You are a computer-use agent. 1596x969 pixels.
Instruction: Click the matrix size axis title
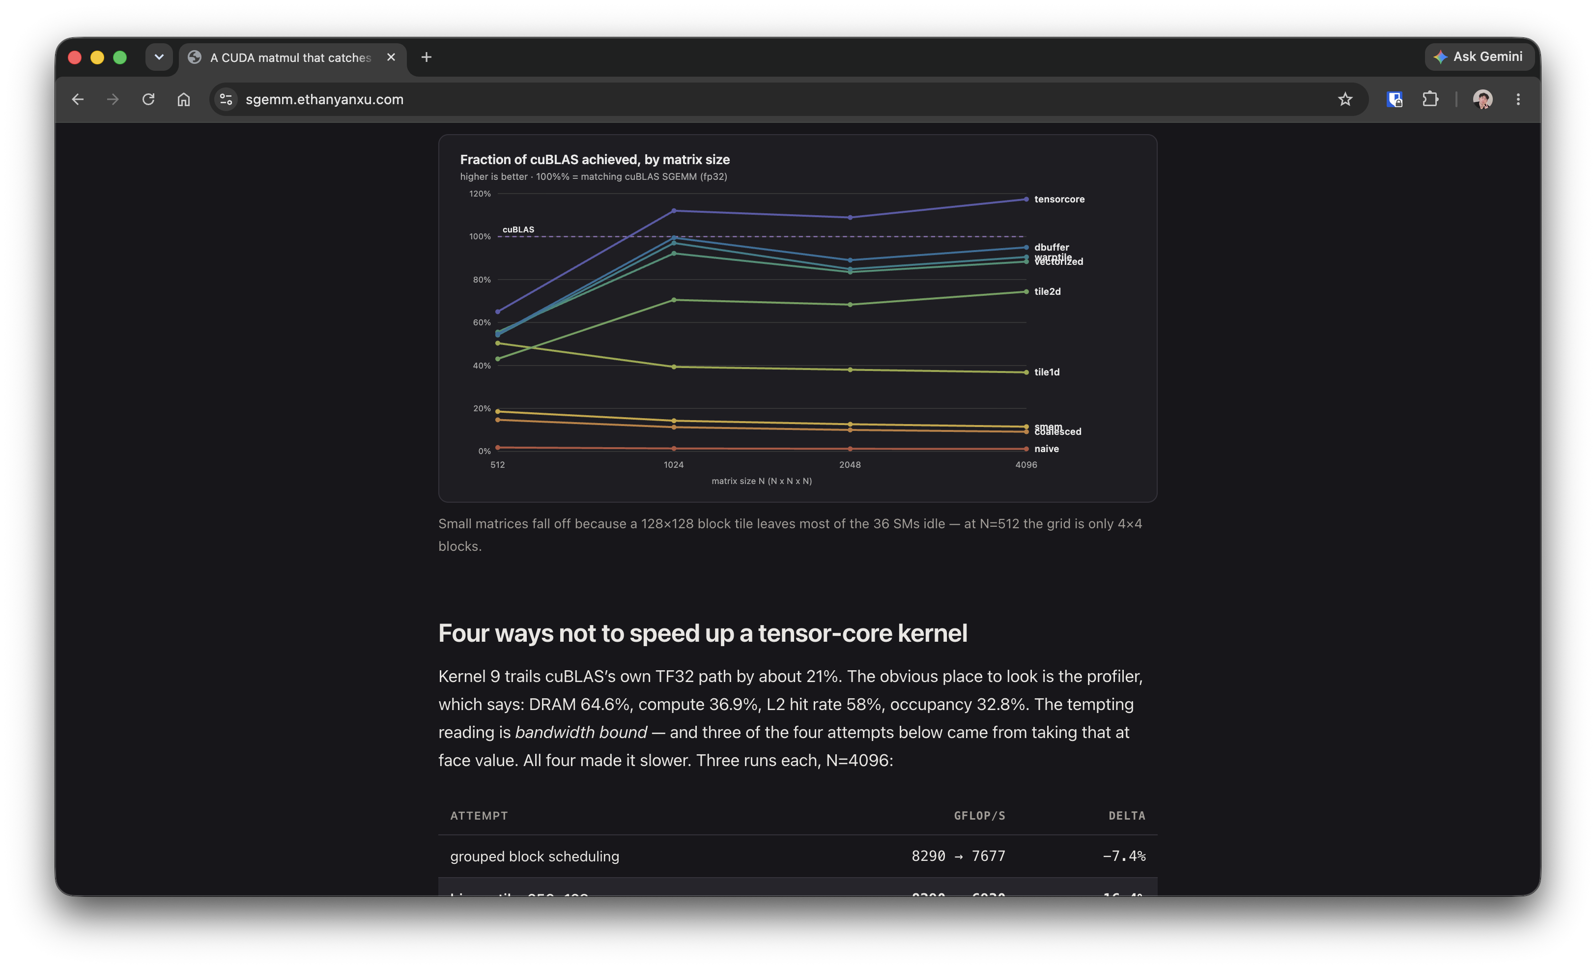pyautogui.click(x=762, y=481)
